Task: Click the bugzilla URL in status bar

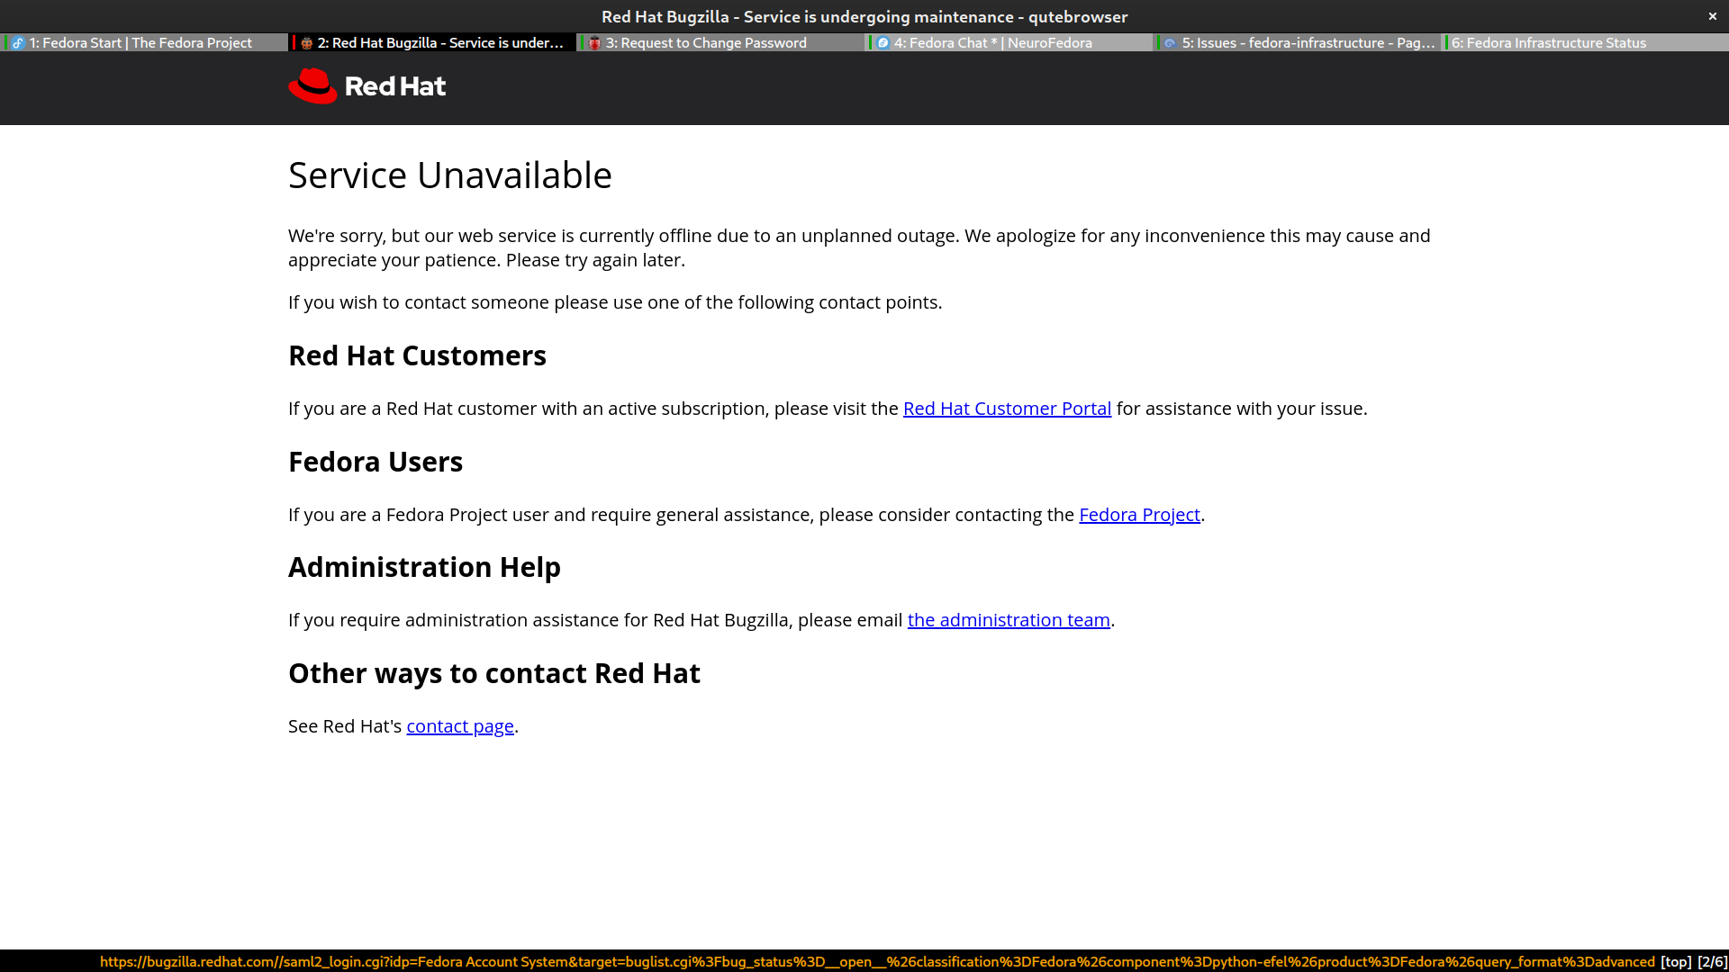Action: (x=877, y=961)
